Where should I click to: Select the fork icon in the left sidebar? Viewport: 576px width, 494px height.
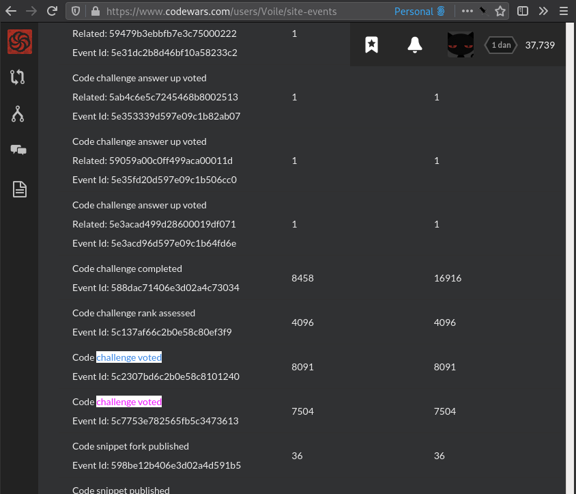pos(19,113)
